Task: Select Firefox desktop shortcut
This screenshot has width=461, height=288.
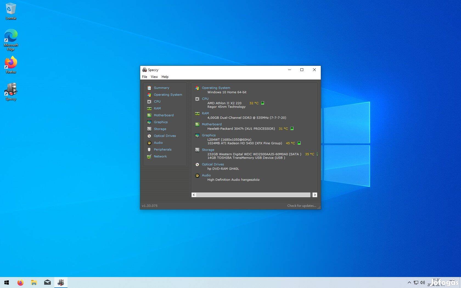Action: click(x=11, y=65)
